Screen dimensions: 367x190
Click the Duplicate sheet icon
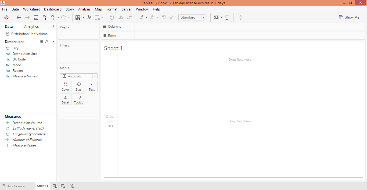(89, 17)
